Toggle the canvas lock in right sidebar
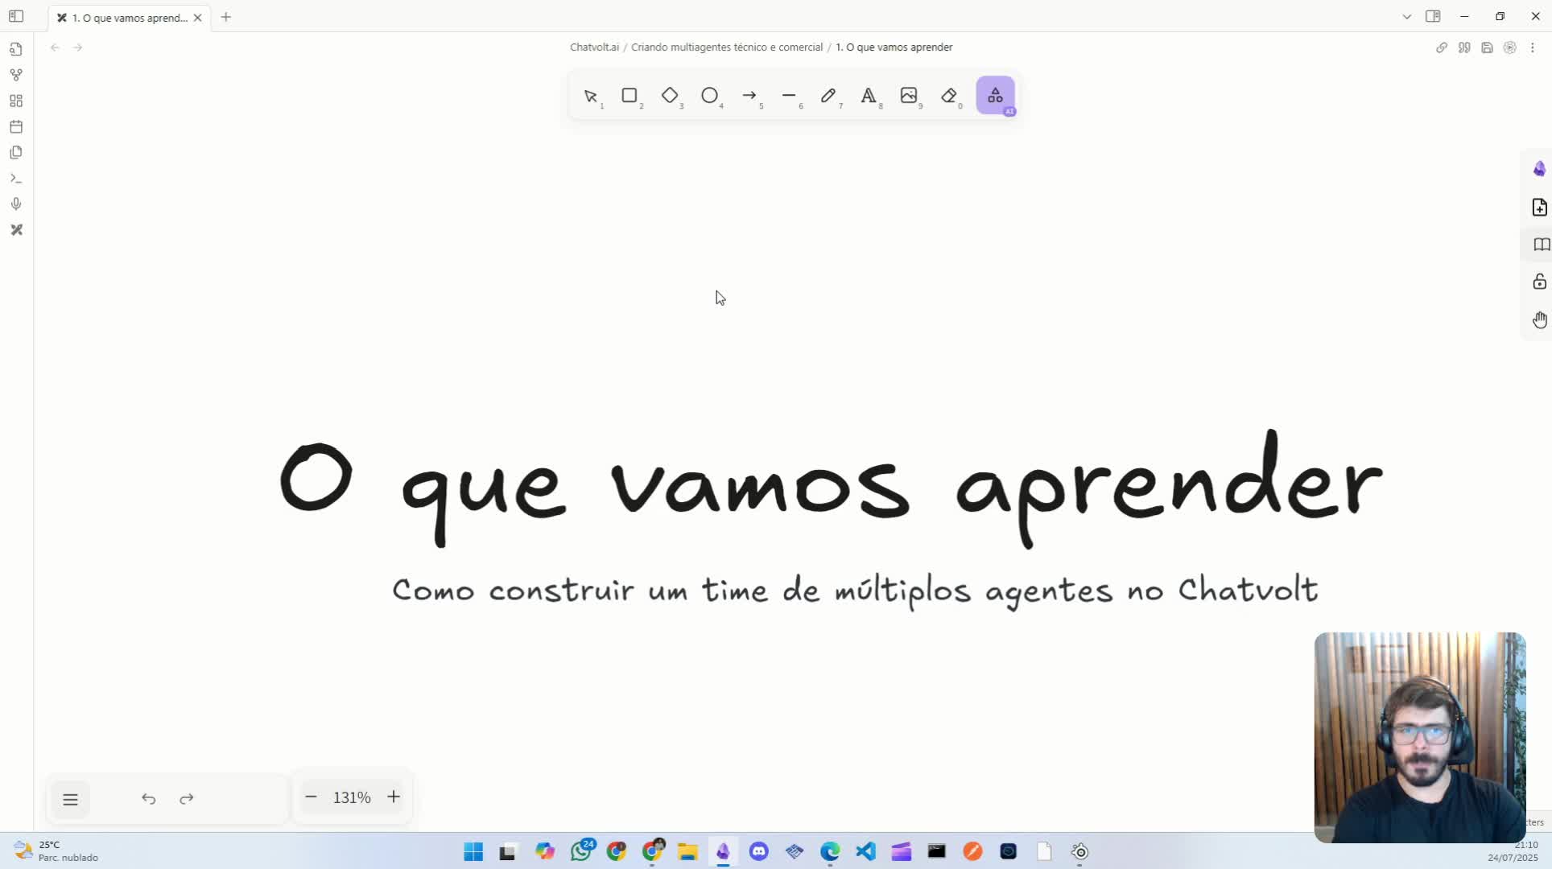The height and width of the screenshot is (869, 1552). click(1540, 282)
